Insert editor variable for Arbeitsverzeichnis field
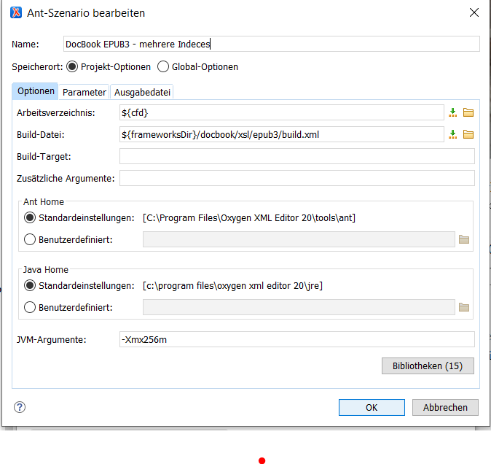This screenshot has height=464, width=491. click(452, 112)
